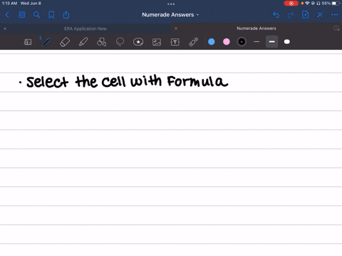Image resolution: width=342 pixels, height=256 pixels.
Task: Toggle split view icon in tab bar
Action: (336, 28)
